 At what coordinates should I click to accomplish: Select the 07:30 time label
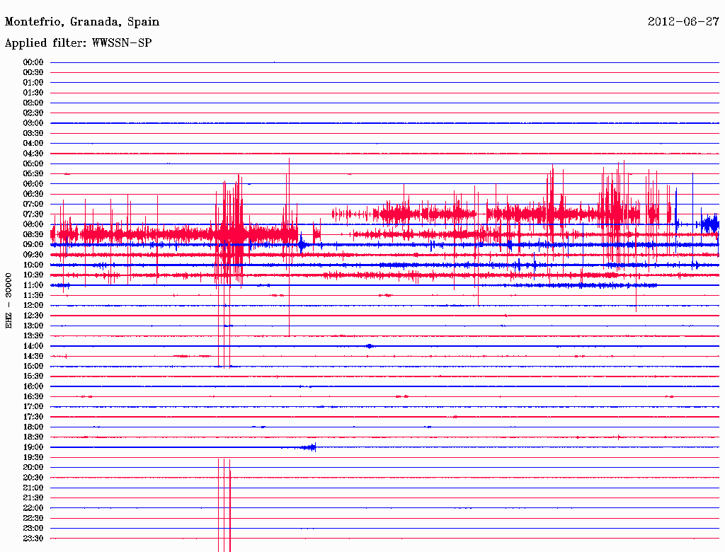[33, 214]
